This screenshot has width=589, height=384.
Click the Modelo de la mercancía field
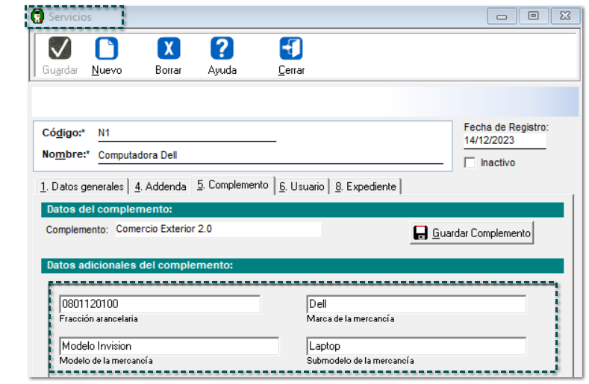pyautogui.click(x=169, y=346)
